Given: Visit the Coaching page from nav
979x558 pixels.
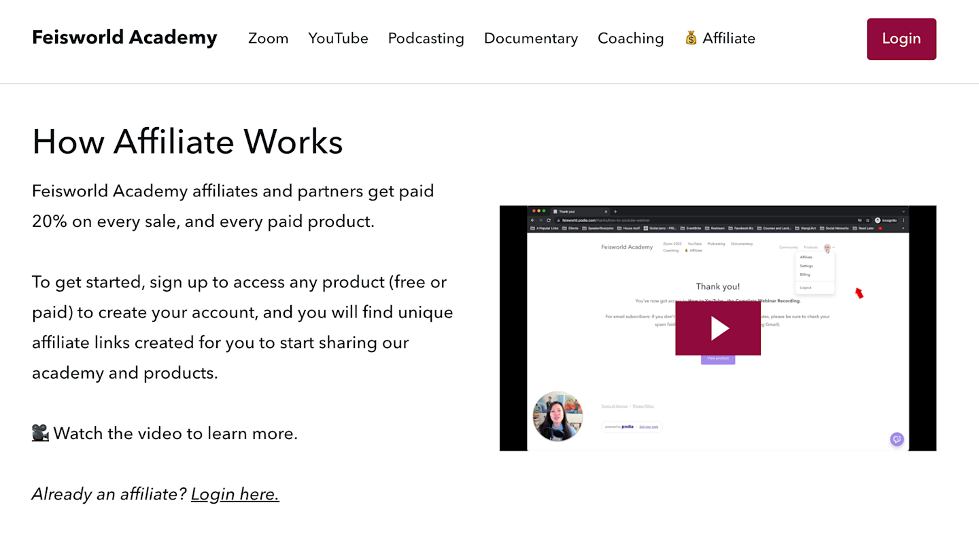Looking at the screenshot, I should click(630, 38).
